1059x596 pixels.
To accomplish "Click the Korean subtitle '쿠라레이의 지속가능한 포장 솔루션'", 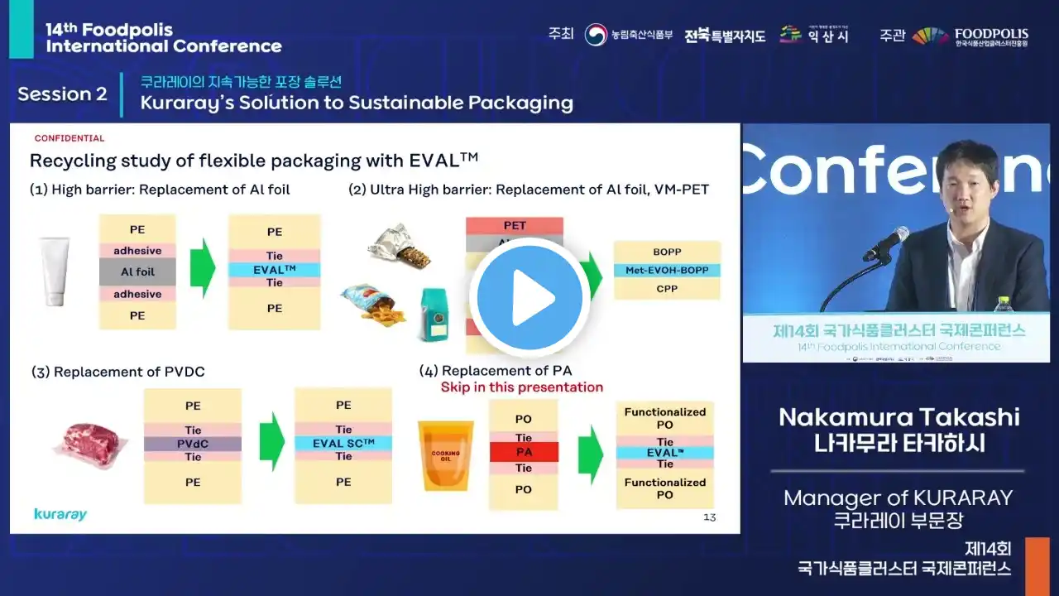I will [241, 82].
